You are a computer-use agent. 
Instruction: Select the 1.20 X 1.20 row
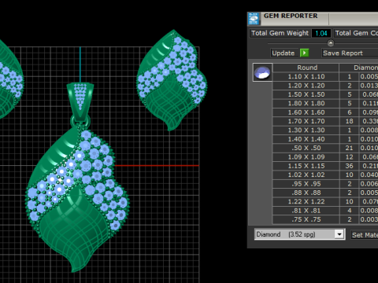coord(325,86)
